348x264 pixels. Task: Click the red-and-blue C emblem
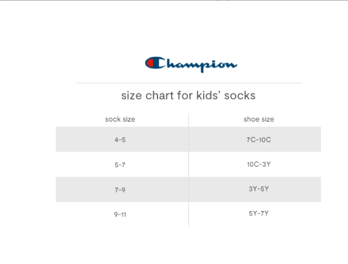[x=154, y=63]
